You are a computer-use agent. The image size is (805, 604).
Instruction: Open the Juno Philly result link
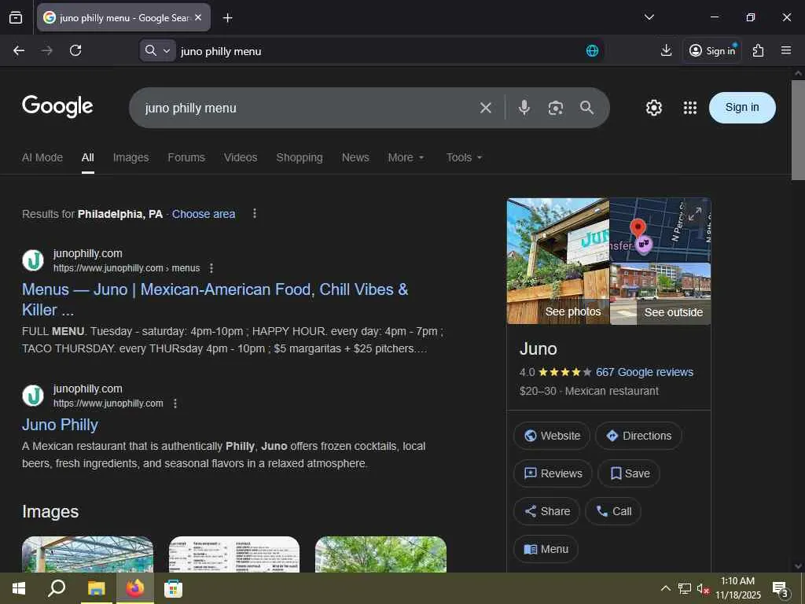[60, 425]
